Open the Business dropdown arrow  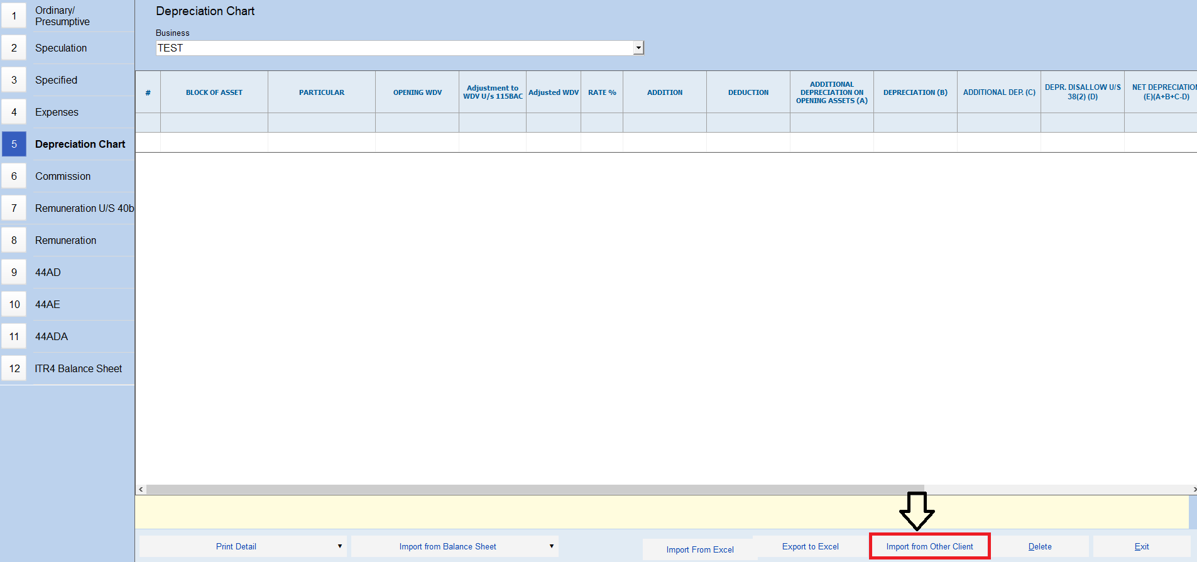pyautogui.click(x=638, y=48)
